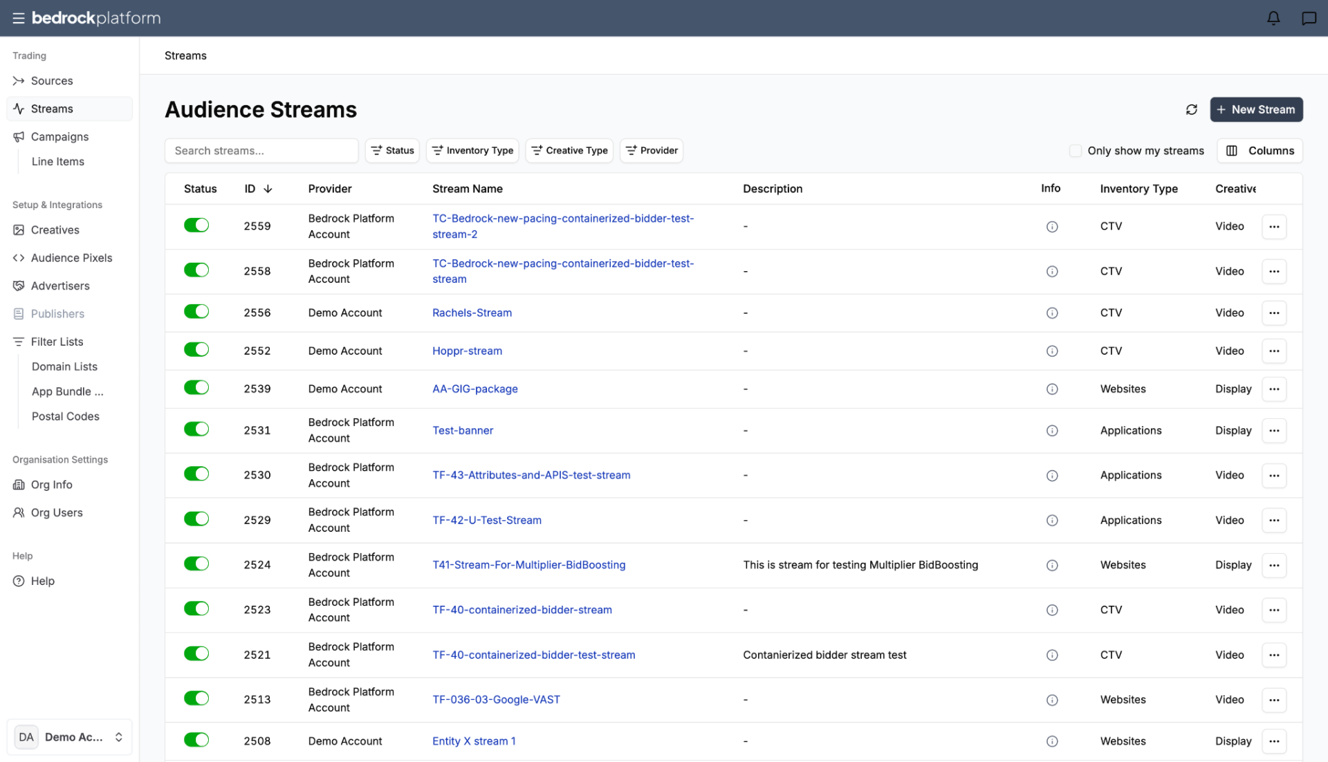This screenshot has width=1328, height=762.
Task: Open more options for stream 2521
Action: pos(1274,655)
